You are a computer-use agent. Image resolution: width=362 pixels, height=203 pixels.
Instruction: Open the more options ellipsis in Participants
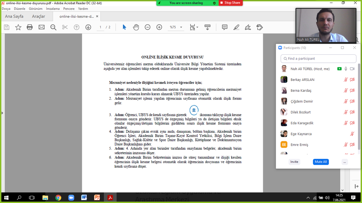tap(345, 162)
